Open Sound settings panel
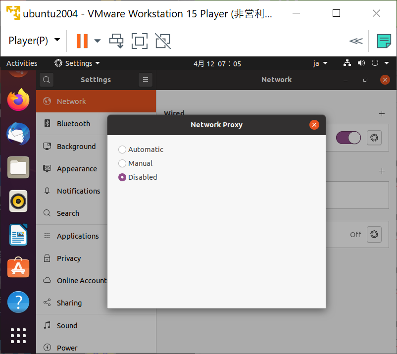This screenshot has height=354, width=397. point(96,326)
